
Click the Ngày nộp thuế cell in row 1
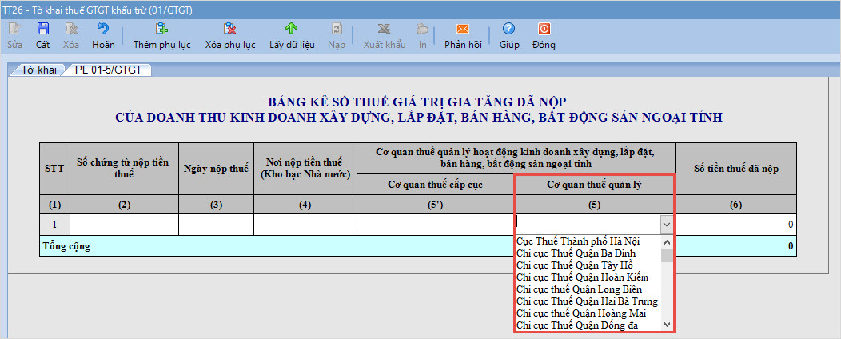click(216, 225)
